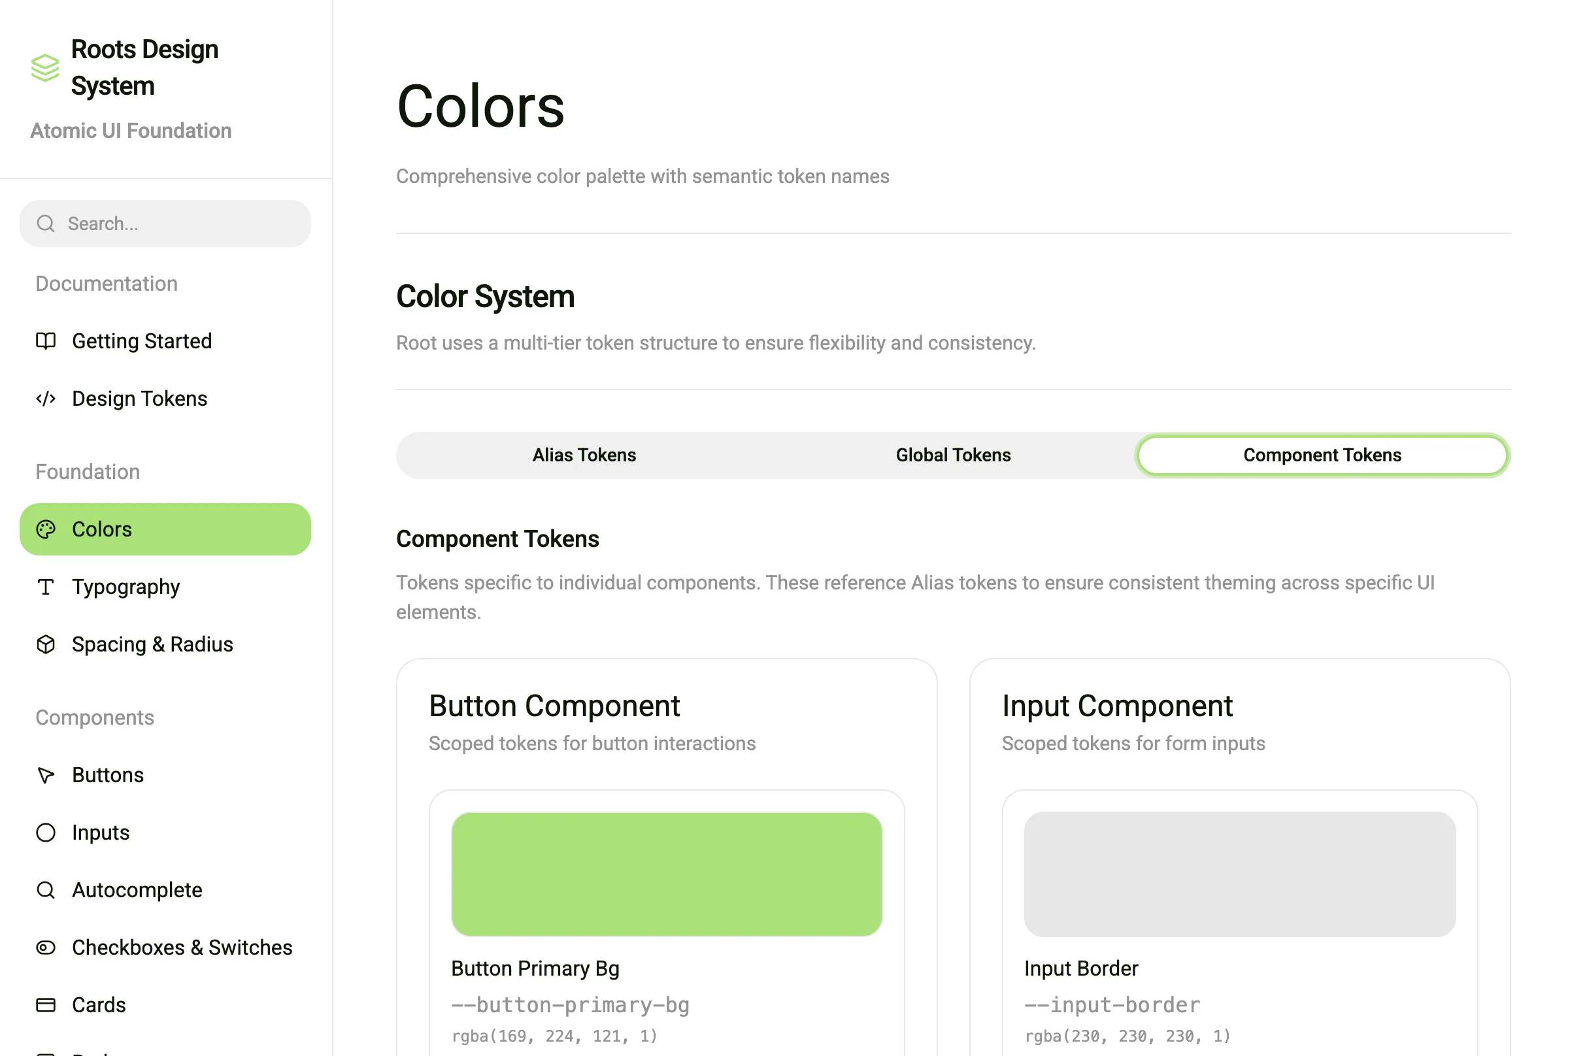Image resolution: width=1570 pixels, height=1056 pixels.
Task: Click the Cards icon in the sidebar
Action: 45,1004
